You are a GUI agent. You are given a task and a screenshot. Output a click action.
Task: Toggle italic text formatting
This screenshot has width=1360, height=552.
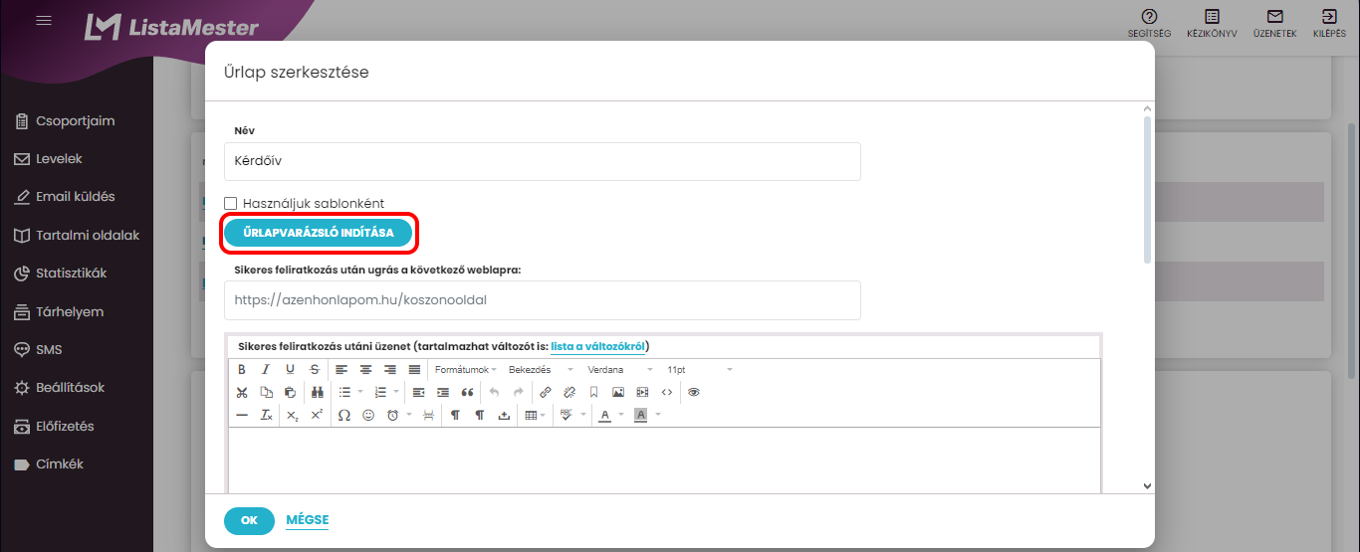(x=266, y=369)
